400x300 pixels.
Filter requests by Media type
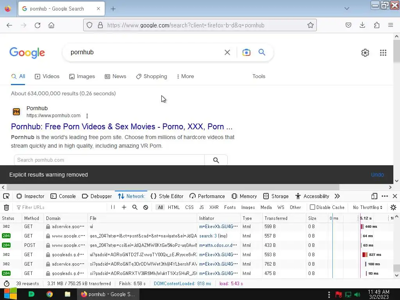[266, 207]
